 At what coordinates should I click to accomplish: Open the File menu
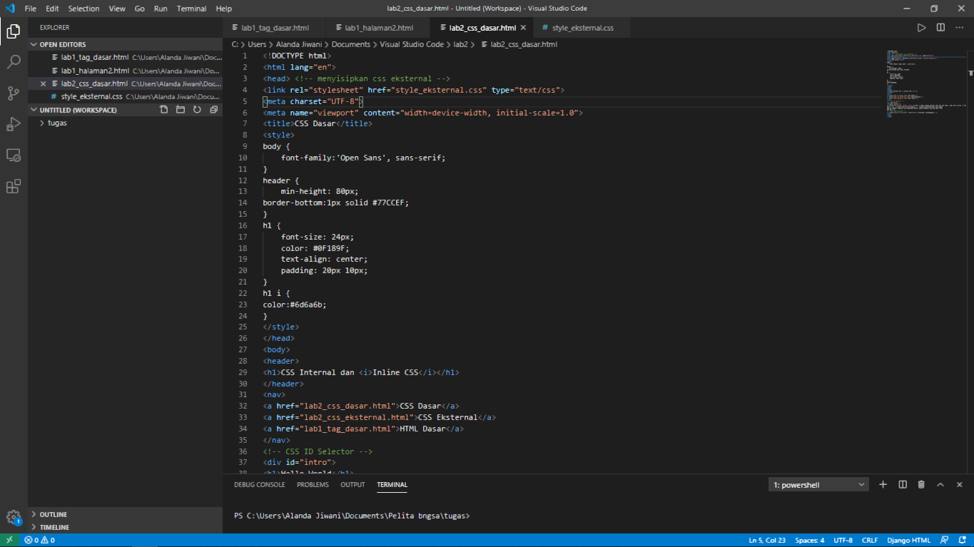coord(31,9)
